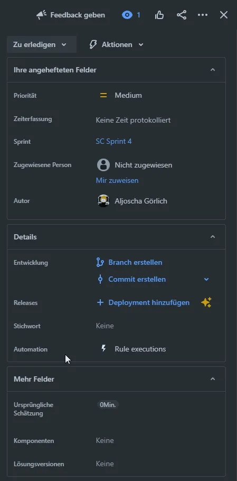The image size is (237, 481).
Task: Collapse the Details section
Action: (213, 236)
